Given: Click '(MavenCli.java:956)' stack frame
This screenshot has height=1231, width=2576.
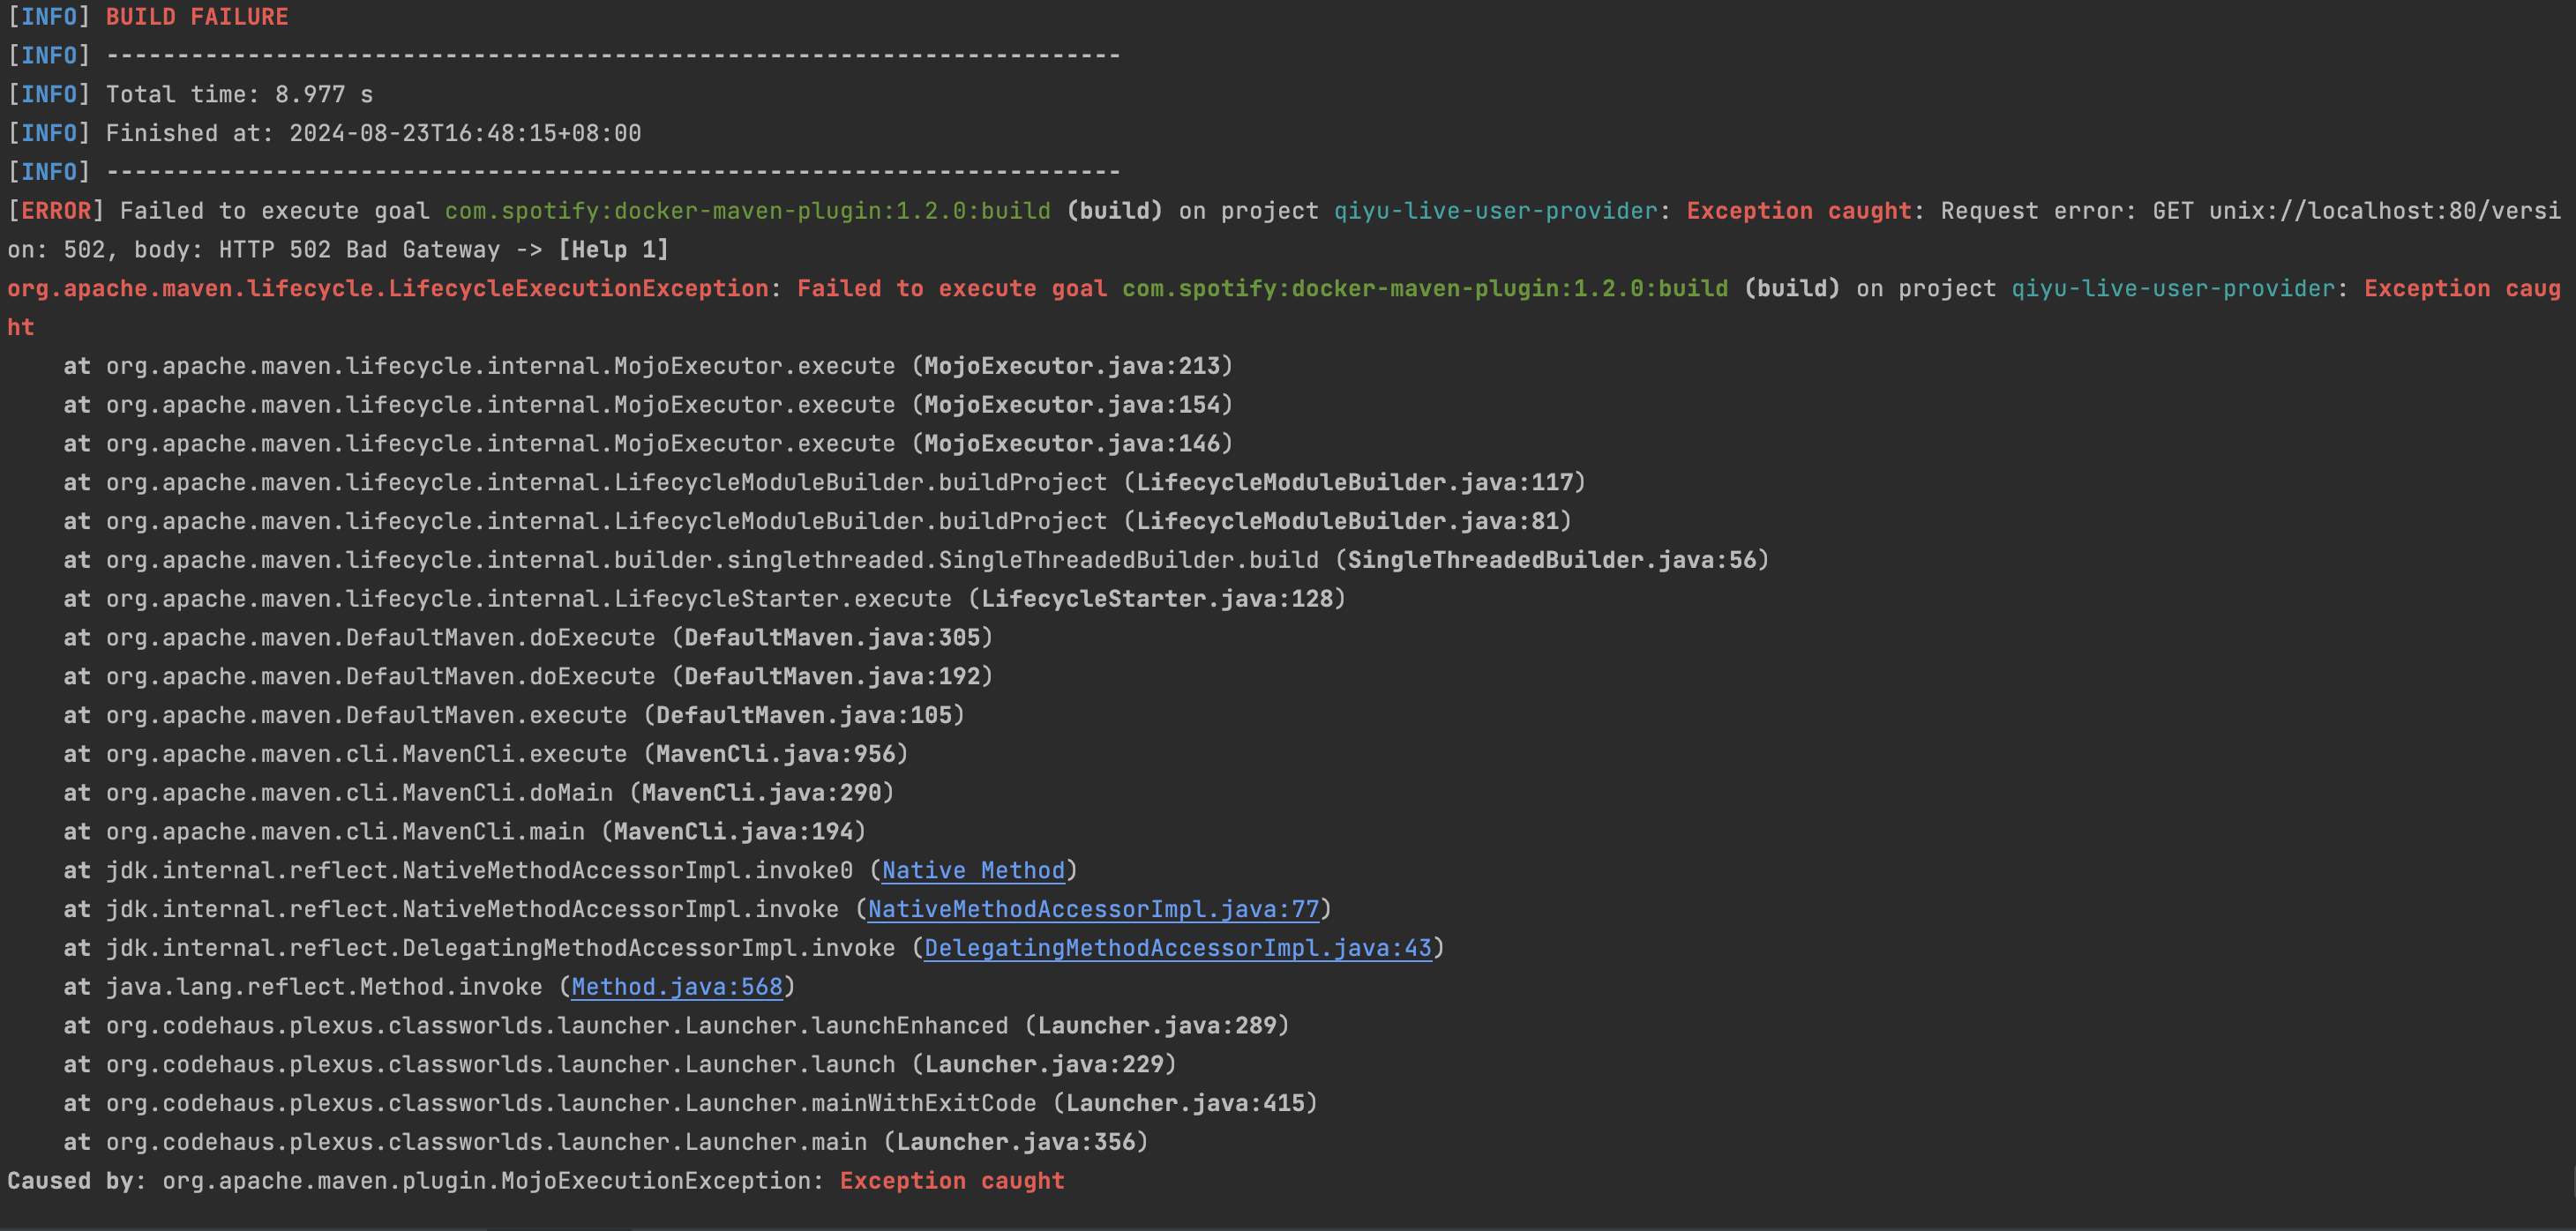Looking at the screenshot, I should [x=776, y=755].
